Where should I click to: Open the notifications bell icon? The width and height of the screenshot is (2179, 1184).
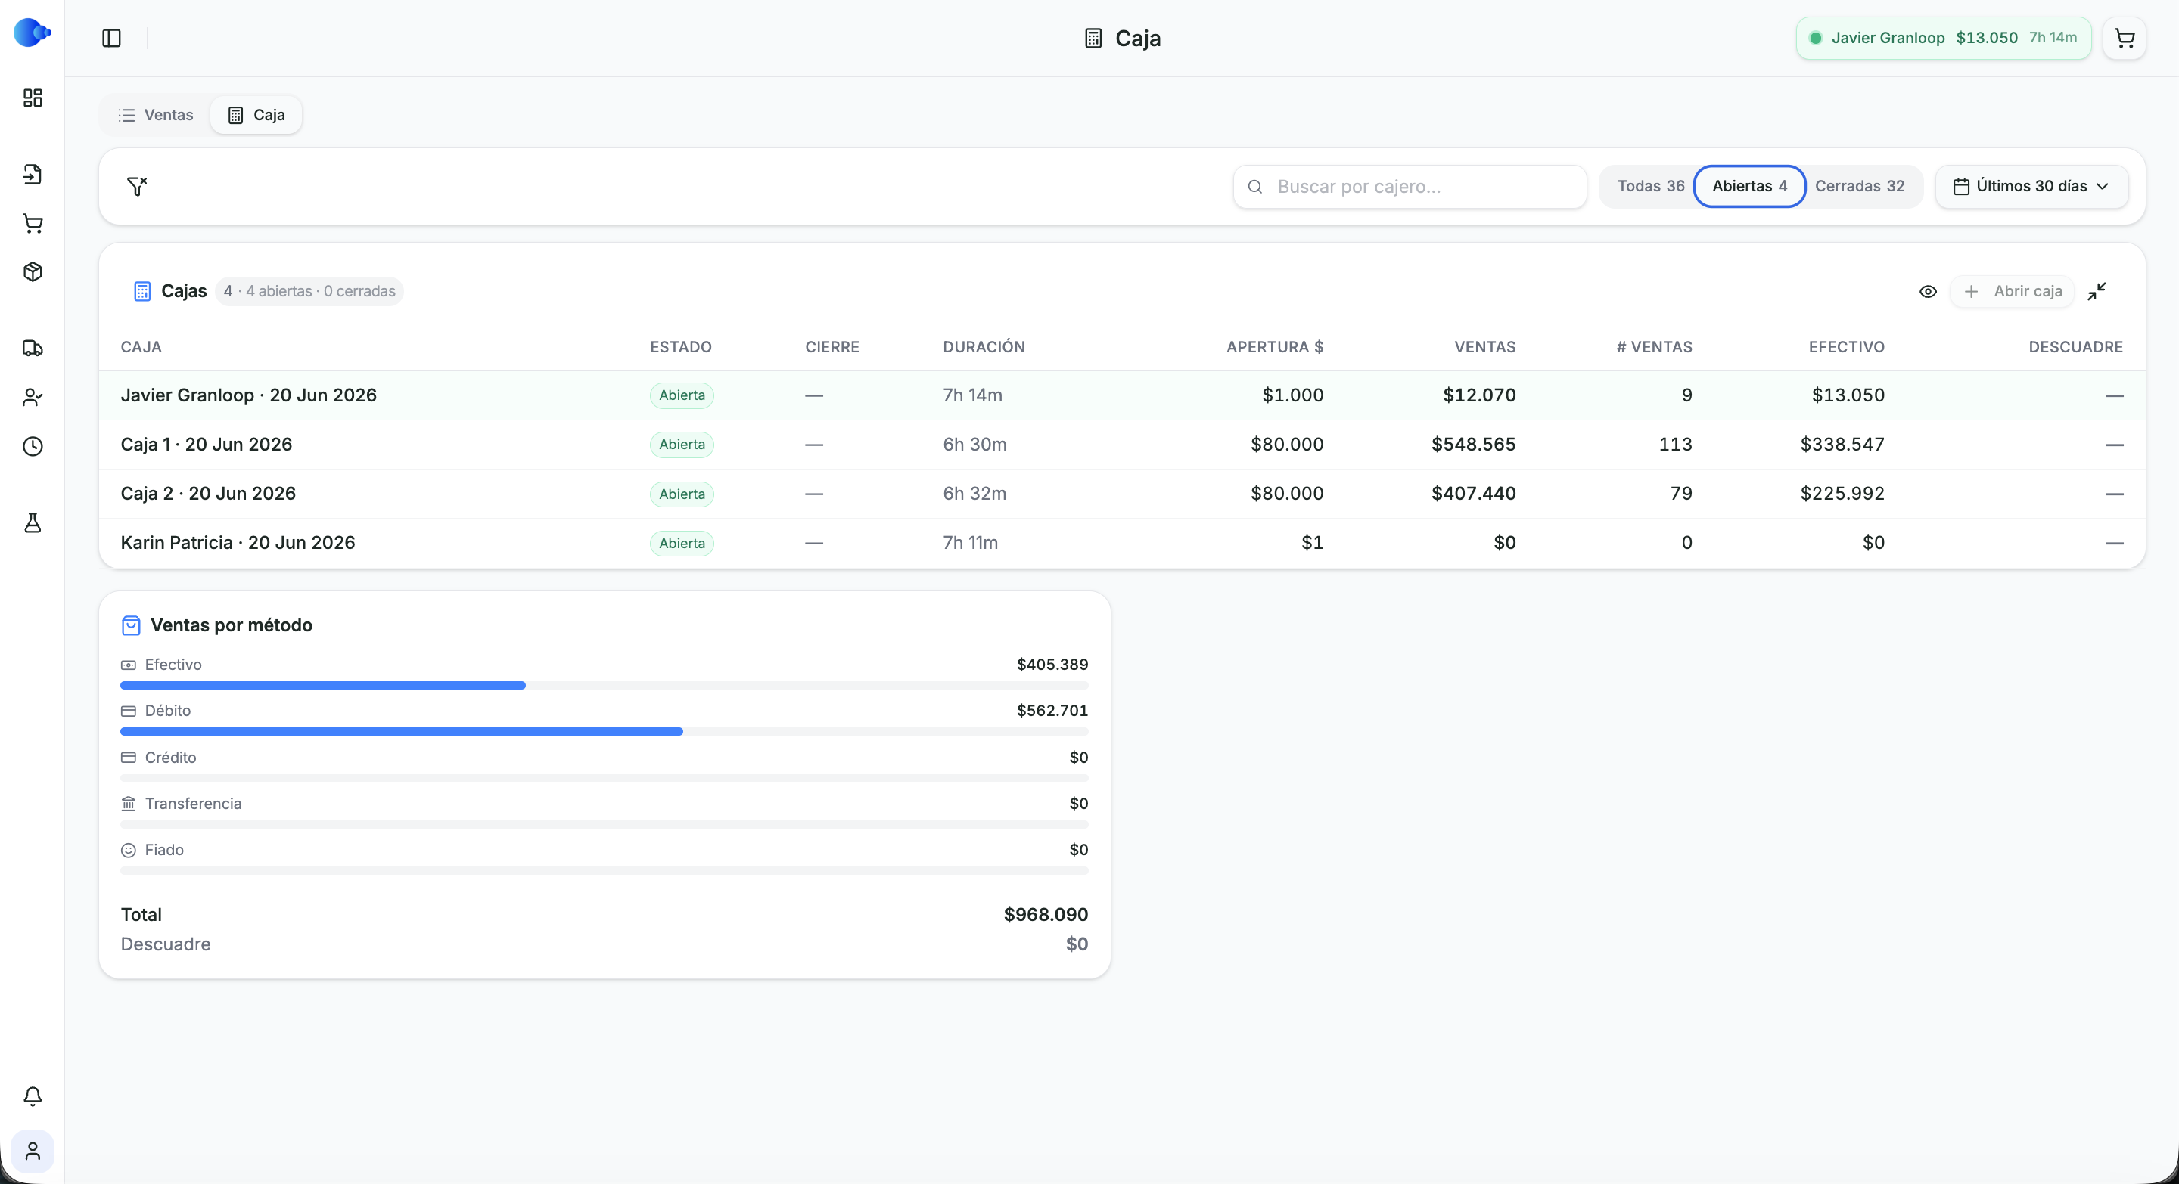(32, 1096)
